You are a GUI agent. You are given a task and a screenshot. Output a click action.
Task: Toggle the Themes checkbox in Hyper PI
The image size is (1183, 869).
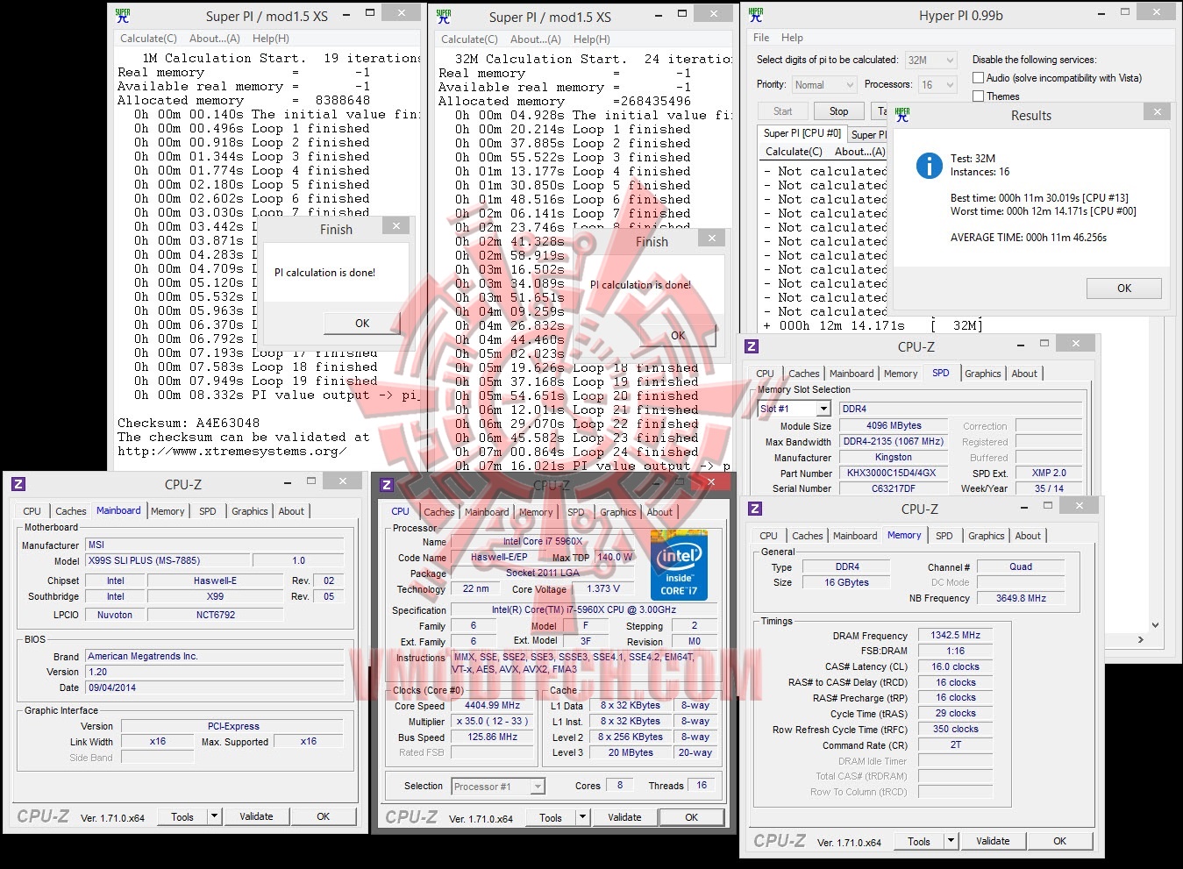pos(978,96)
